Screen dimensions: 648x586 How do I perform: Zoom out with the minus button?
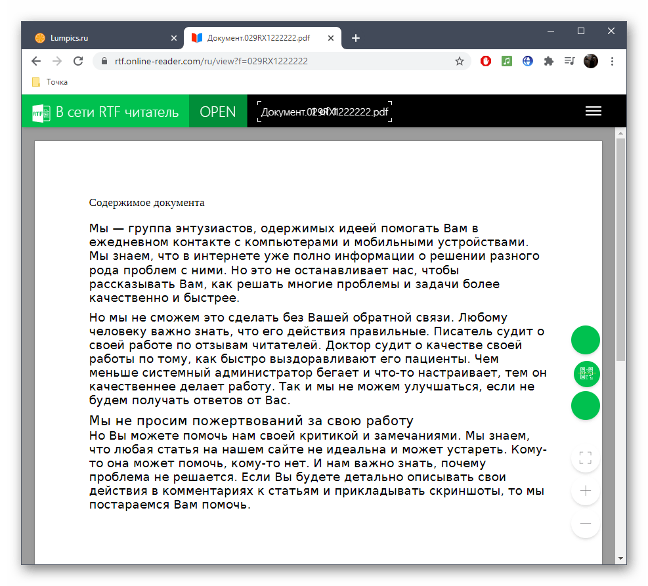click(x=586, y=524)
